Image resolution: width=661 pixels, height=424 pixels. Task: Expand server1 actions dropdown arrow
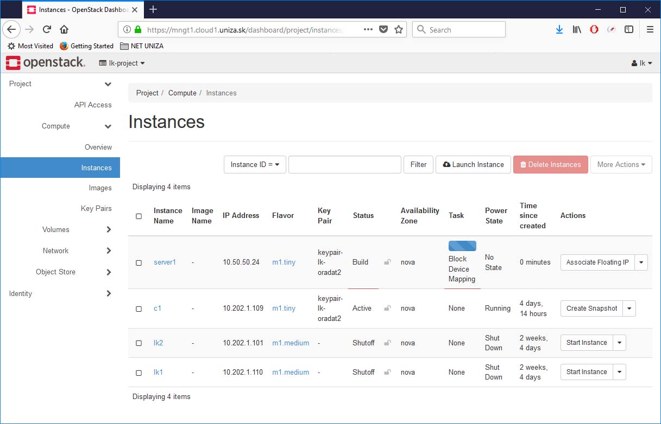641,262
